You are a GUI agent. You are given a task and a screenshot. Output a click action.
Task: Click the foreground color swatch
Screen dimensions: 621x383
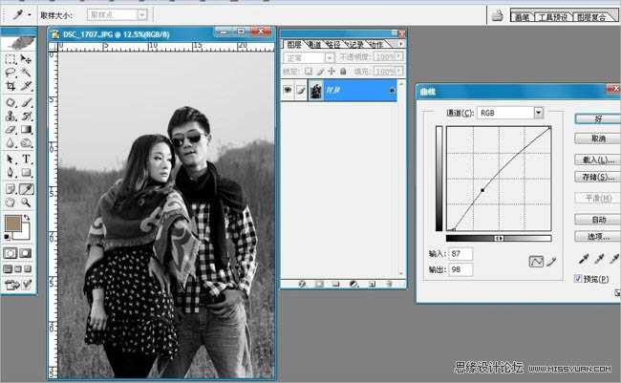click(12, 223)
